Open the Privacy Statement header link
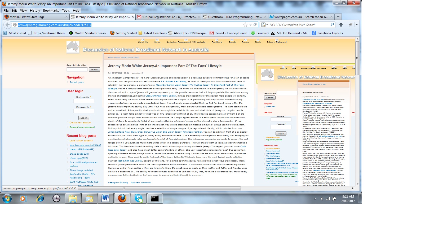 point(277,42)
